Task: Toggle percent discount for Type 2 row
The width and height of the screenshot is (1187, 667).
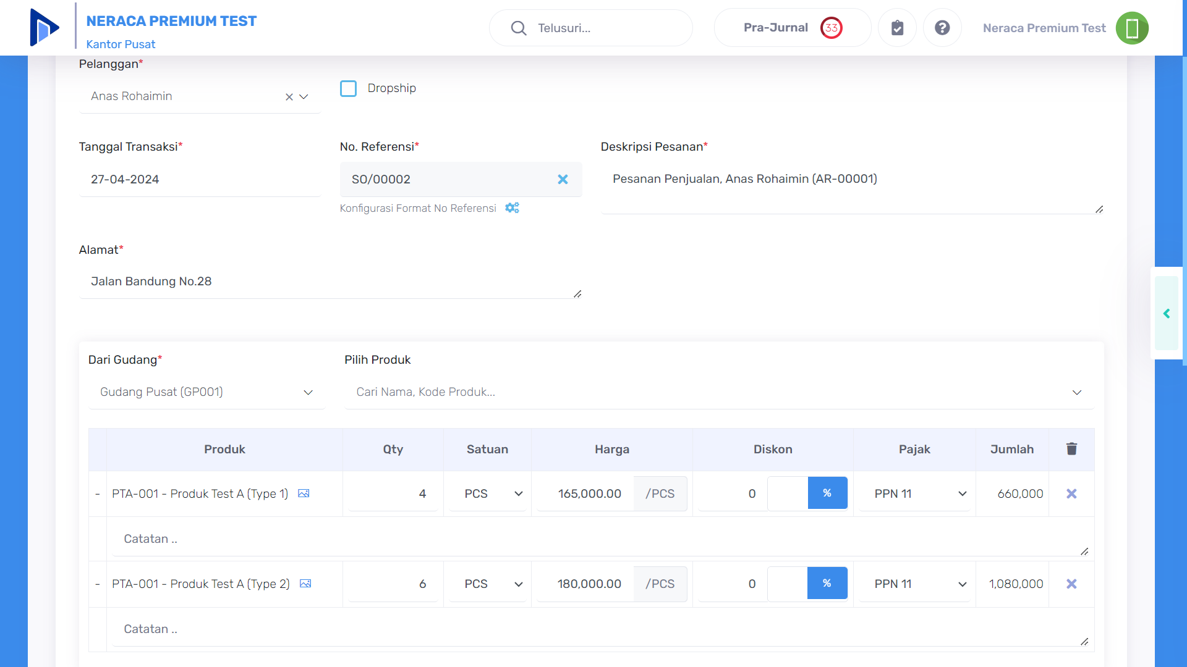Action: click(827, 583)
